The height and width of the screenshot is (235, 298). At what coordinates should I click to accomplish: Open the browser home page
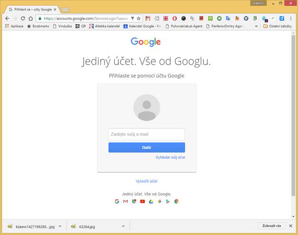click(30, 19)
